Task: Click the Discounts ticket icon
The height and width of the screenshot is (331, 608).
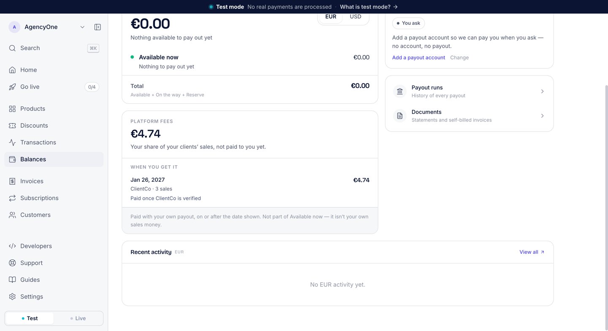Action: coord(12,126)
